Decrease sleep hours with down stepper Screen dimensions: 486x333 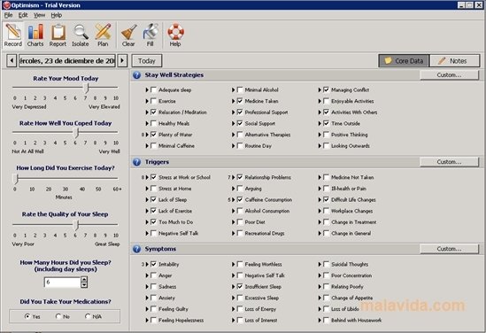[x=84, y=285]
